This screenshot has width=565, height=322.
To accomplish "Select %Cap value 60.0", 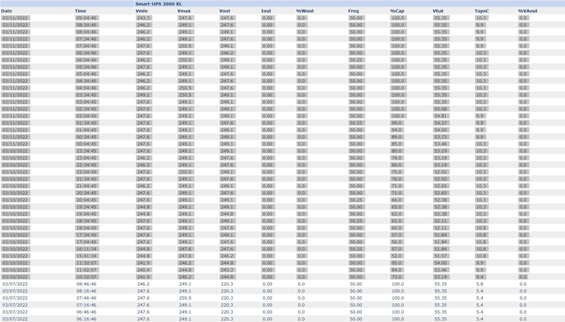I will [x=396, y=228].
